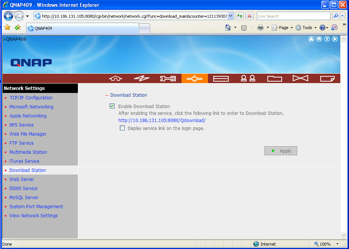This screenshot has width=349, height=249.
Task: Select NFS Service in sidebar
Action: 22,125
